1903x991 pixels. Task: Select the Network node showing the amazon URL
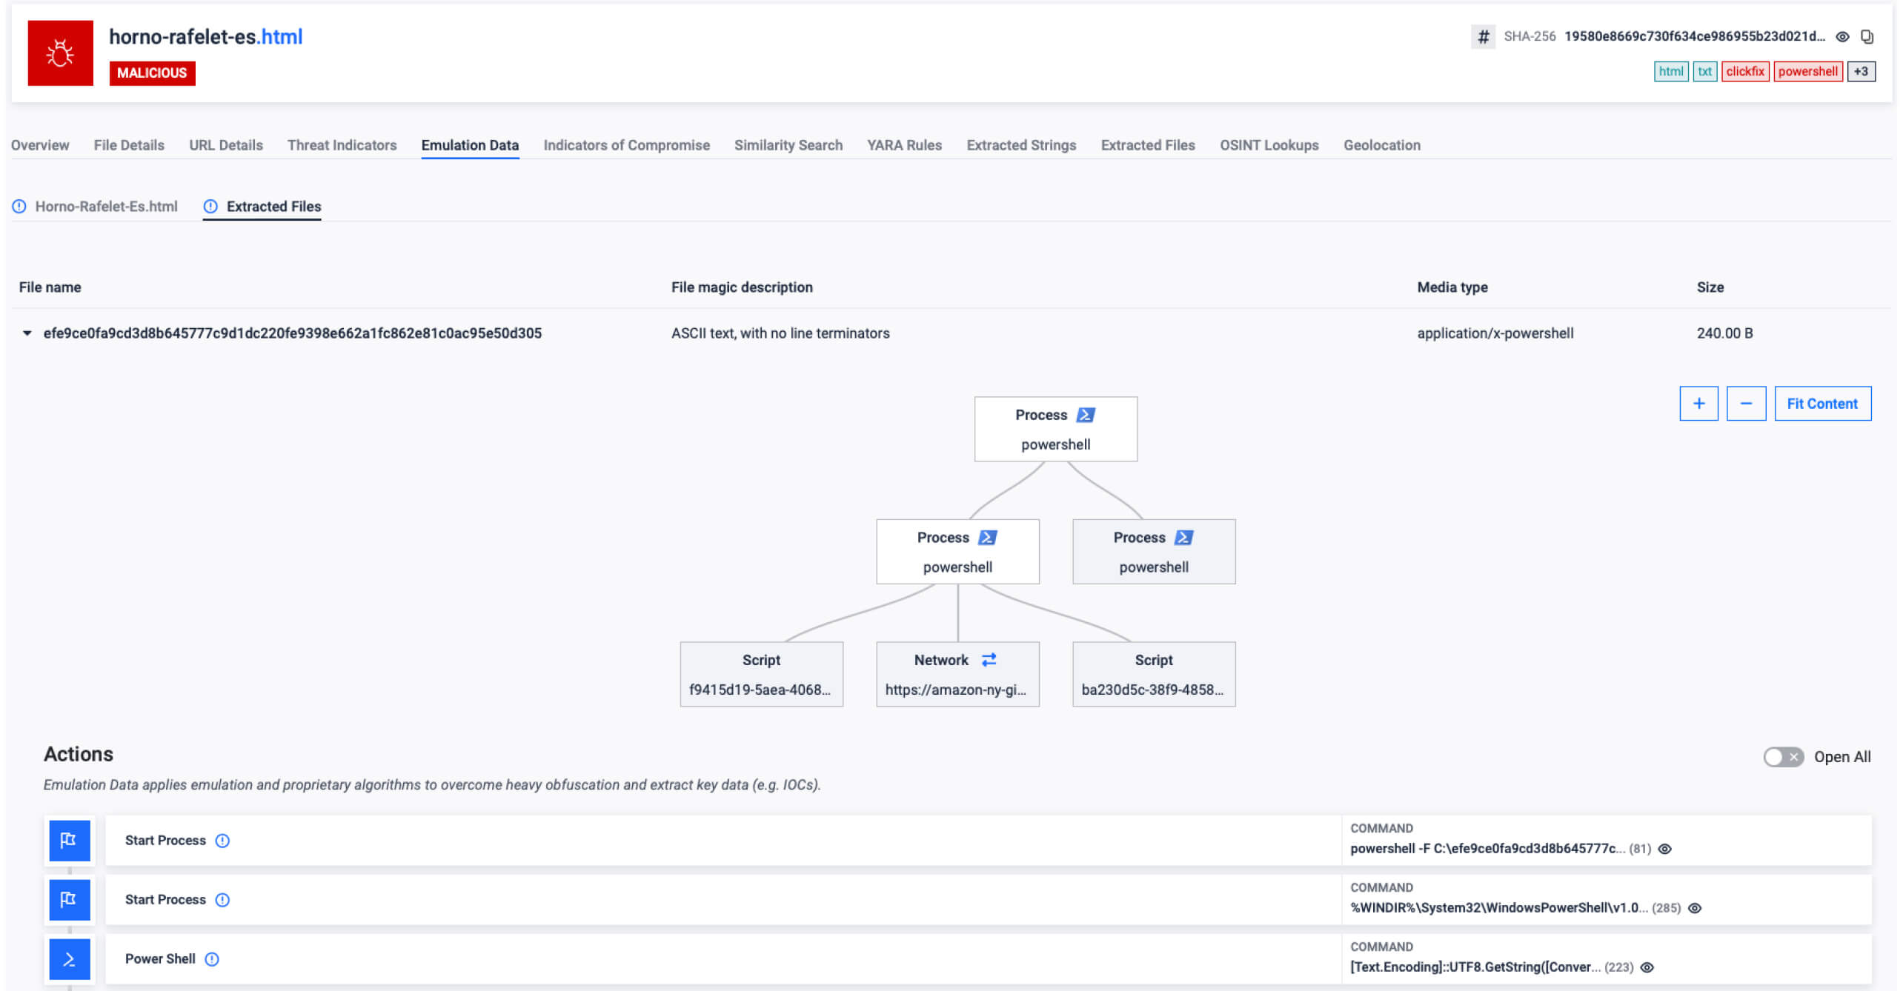957,674
